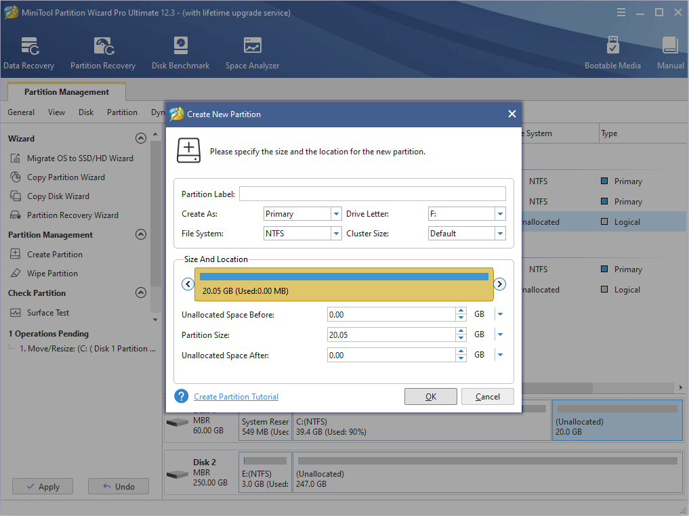Viewport: 689px width, 516px height.
Task: Open the Manual
Action: pyautogui.click(x=671, y=53)
